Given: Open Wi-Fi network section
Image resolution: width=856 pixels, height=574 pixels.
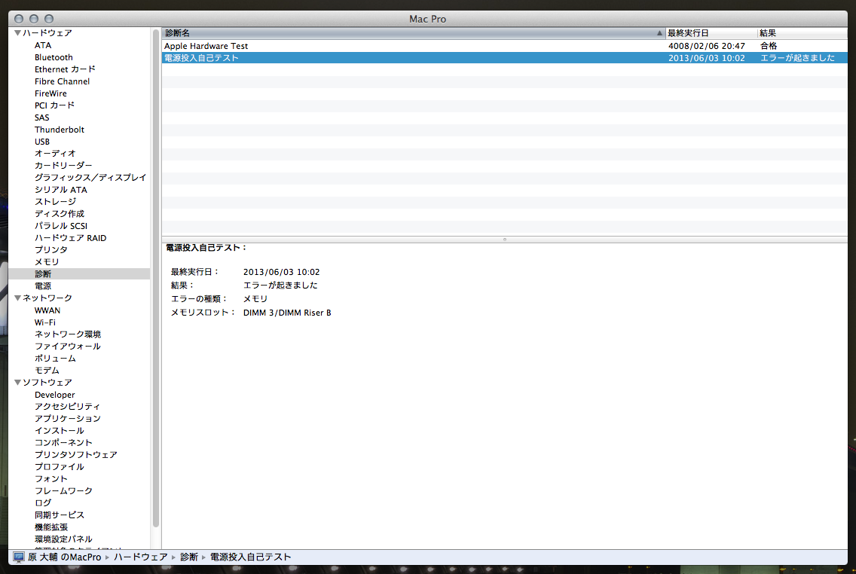Looking at the screenshot, I should (x=44, y=322).
